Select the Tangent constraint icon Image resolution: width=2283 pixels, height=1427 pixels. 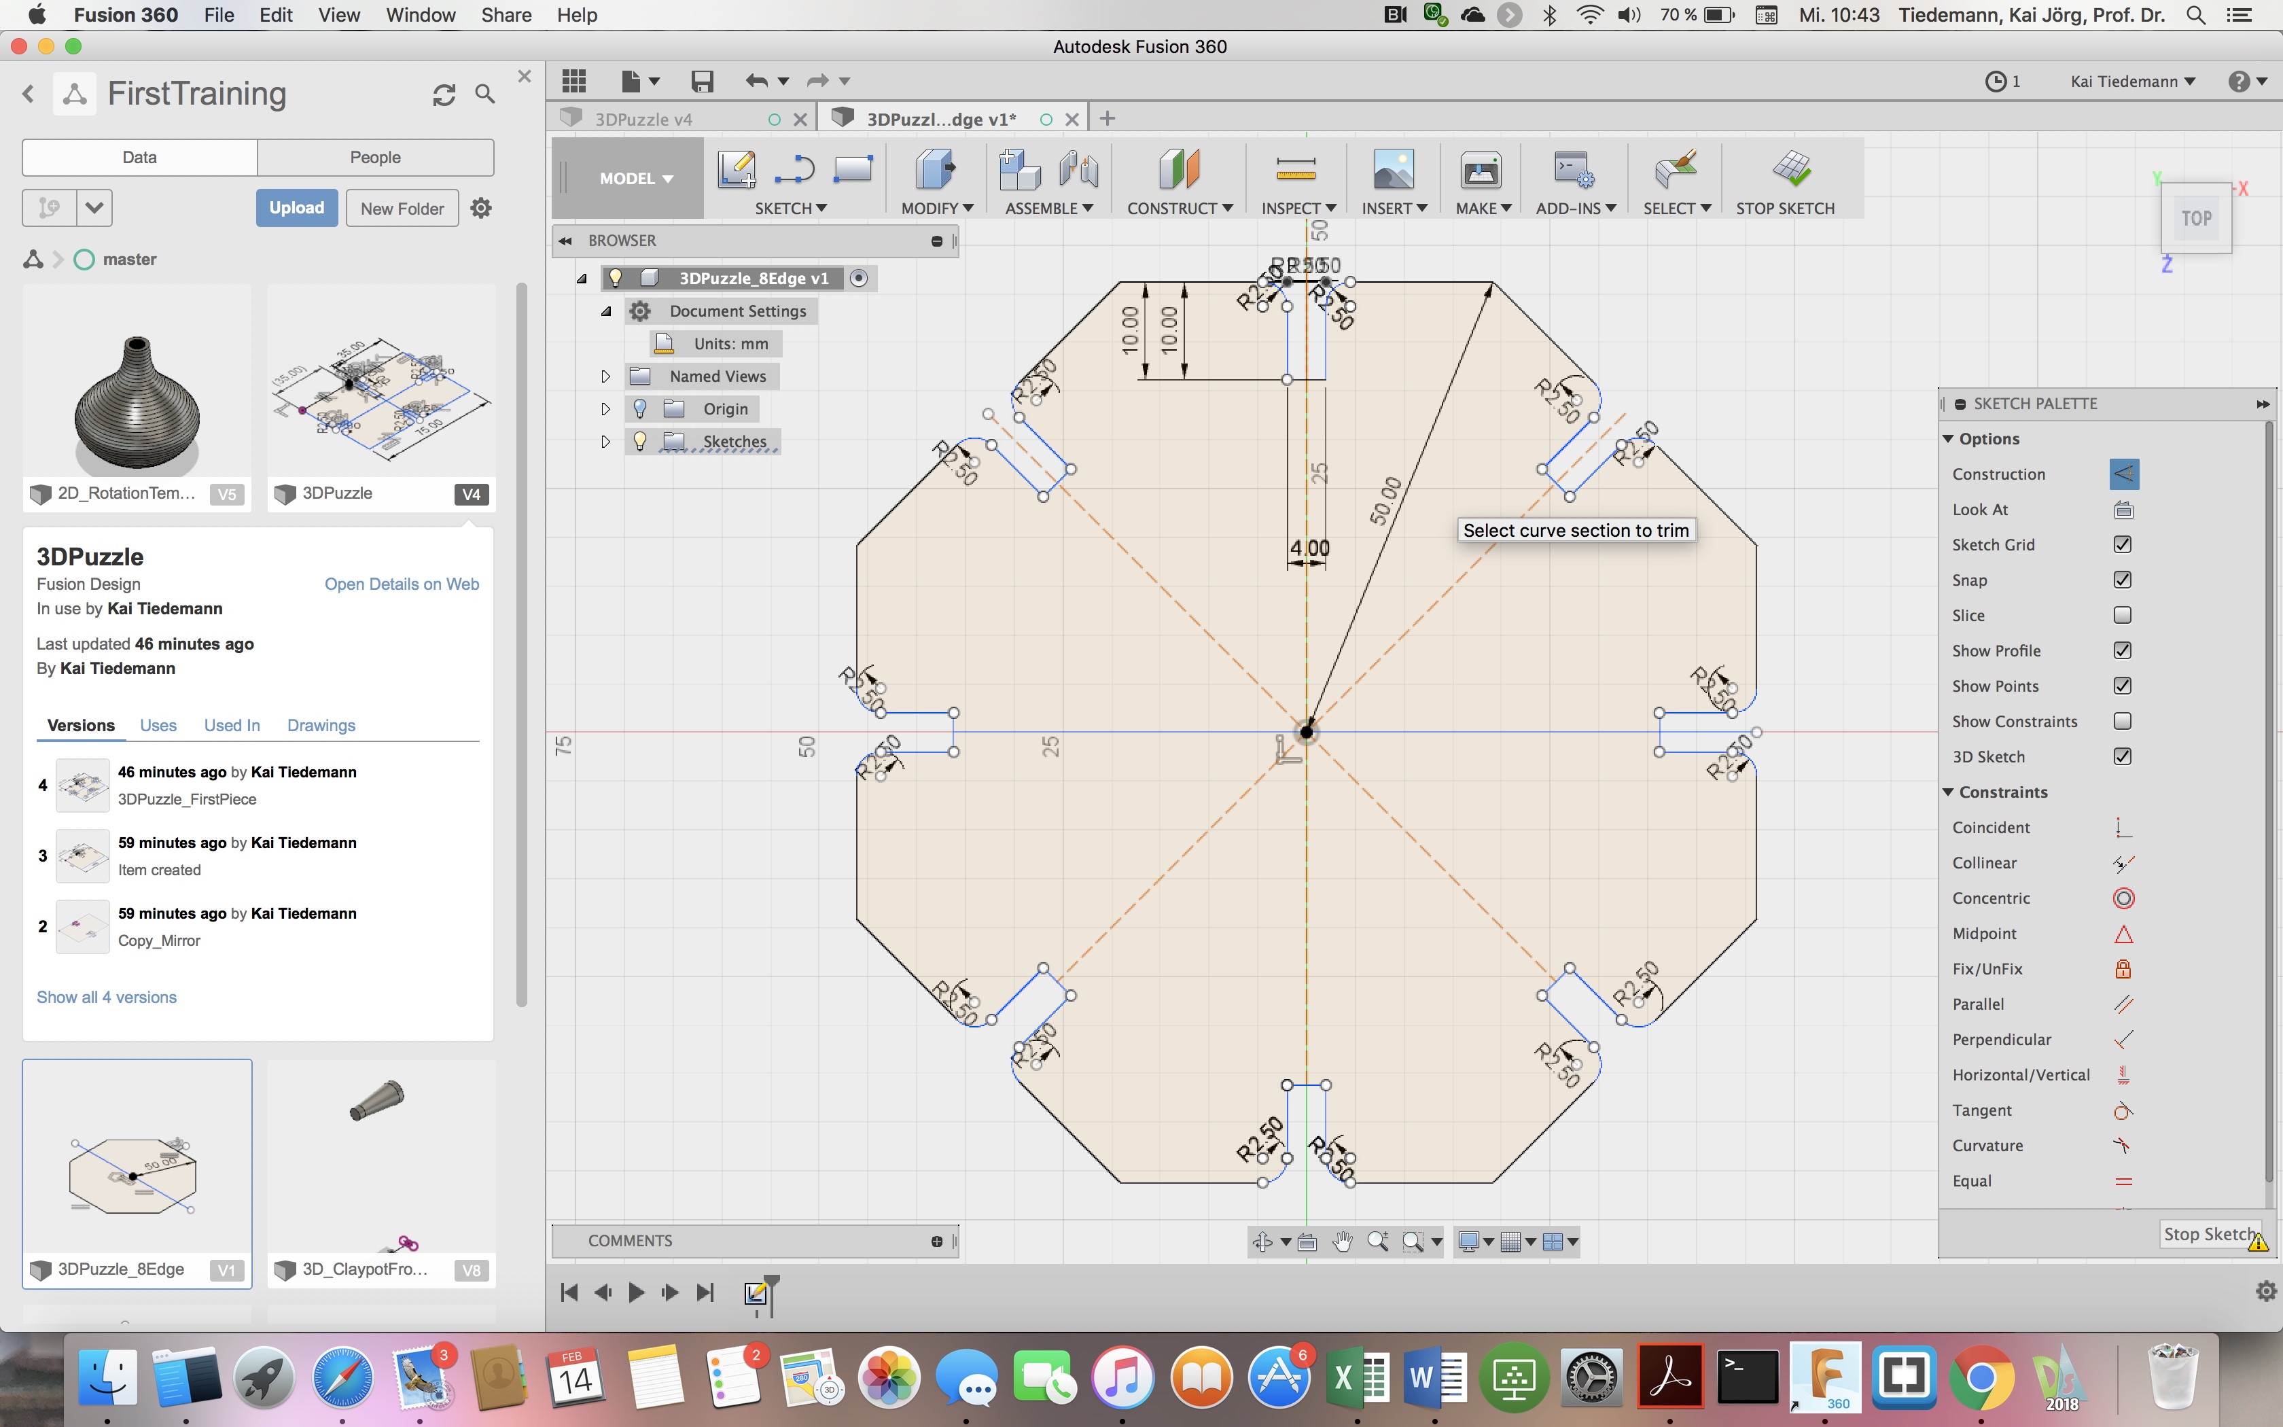(x=2123, y=1111)
